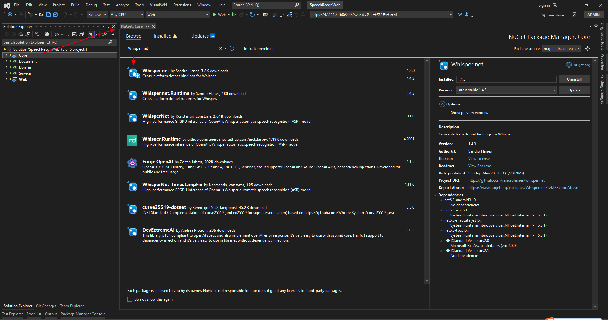Open the Package Manager Console tab
Viewport: 608px width, 320px height.
[83, 314]
